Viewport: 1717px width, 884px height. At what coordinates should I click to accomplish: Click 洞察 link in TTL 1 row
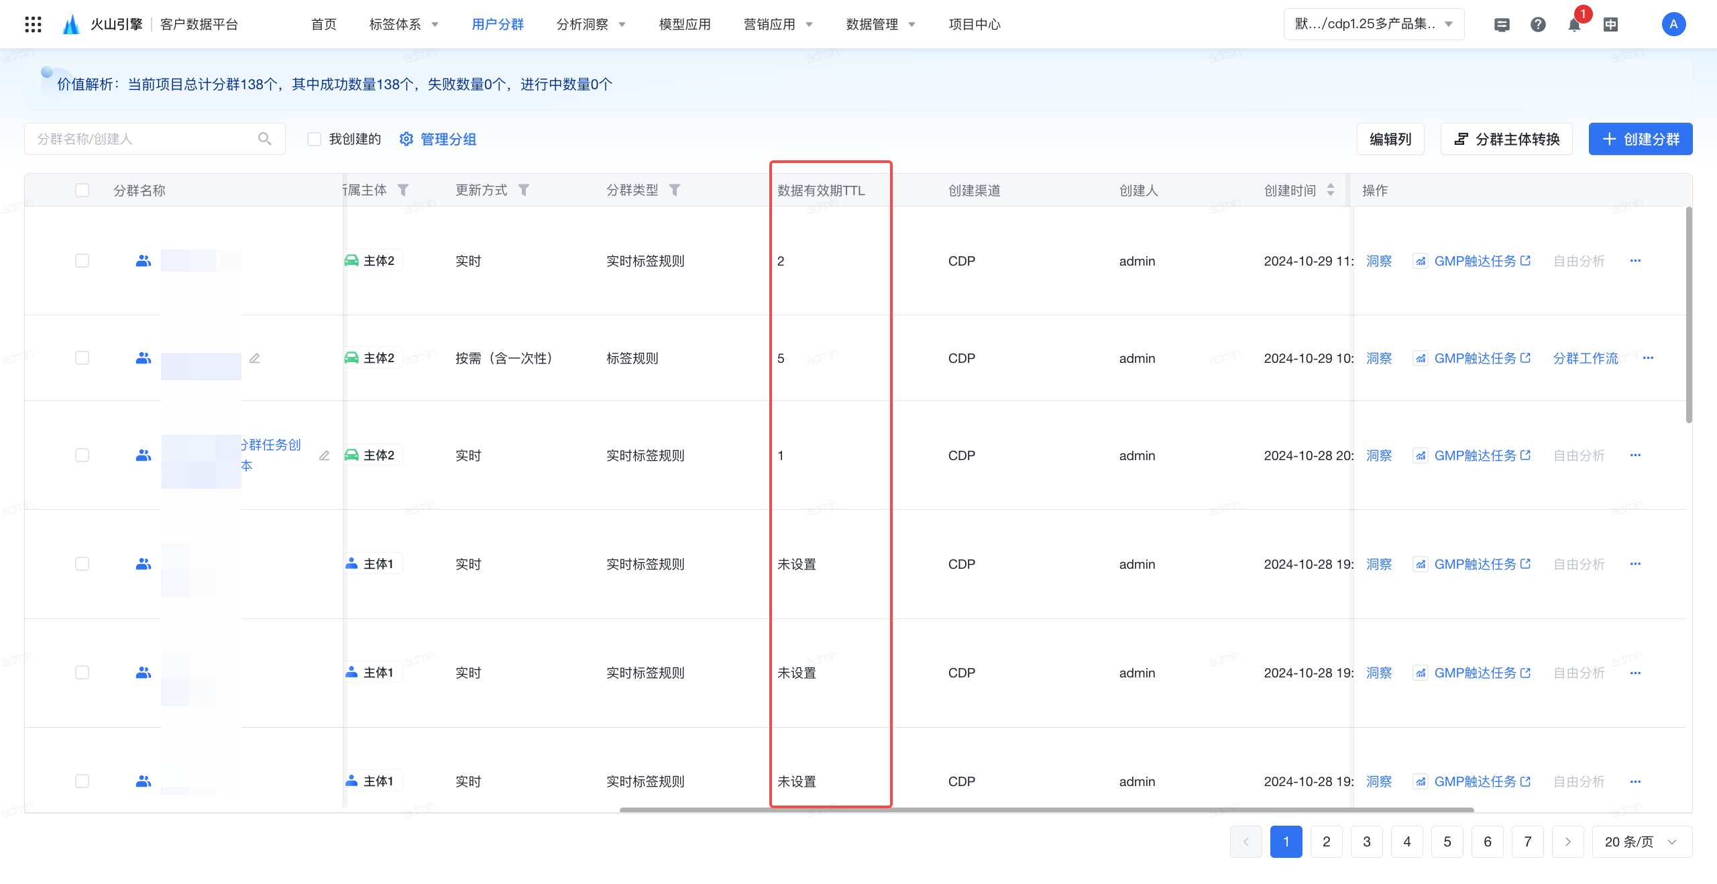1379,455
